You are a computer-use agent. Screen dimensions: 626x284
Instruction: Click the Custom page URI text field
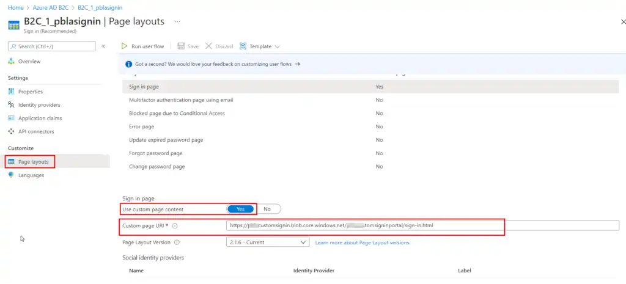coord(422,225)
